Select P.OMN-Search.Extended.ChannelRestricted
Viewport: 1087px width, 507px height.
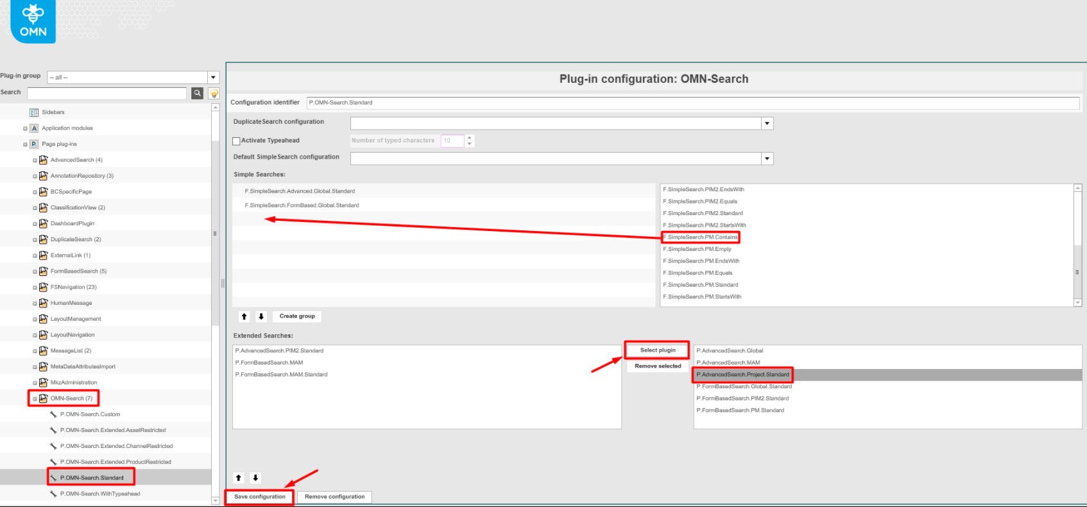pyautogui.click(x=116, y=446)
